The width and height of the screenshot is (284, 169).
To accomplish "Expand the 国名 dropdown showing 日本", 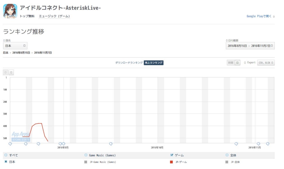I will (x=15, y=46).
